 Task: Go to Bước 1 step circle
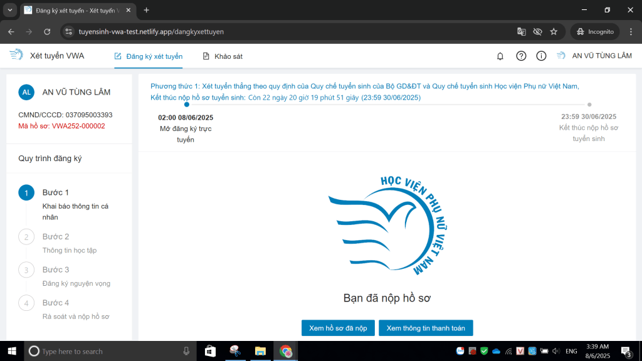click(x=26, y=193)
